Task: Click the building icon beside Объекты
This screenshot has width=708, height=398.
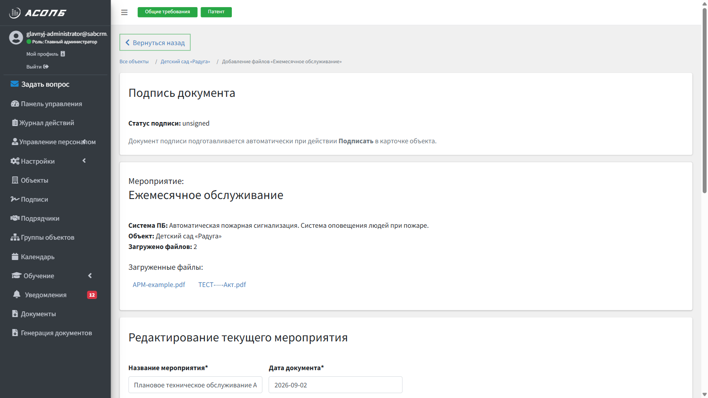Action: (x=15, y=180)
